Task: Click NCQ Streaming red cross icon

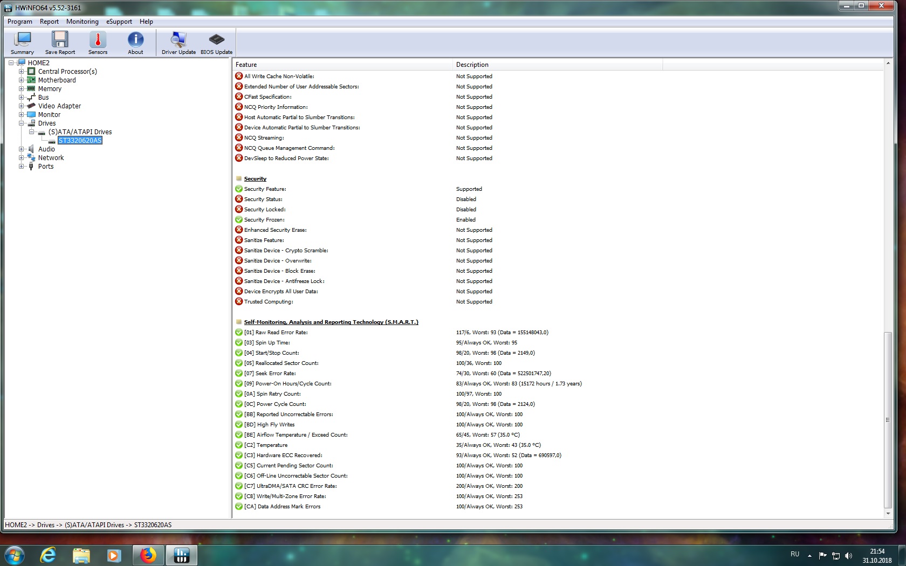Action: [239, 137]
